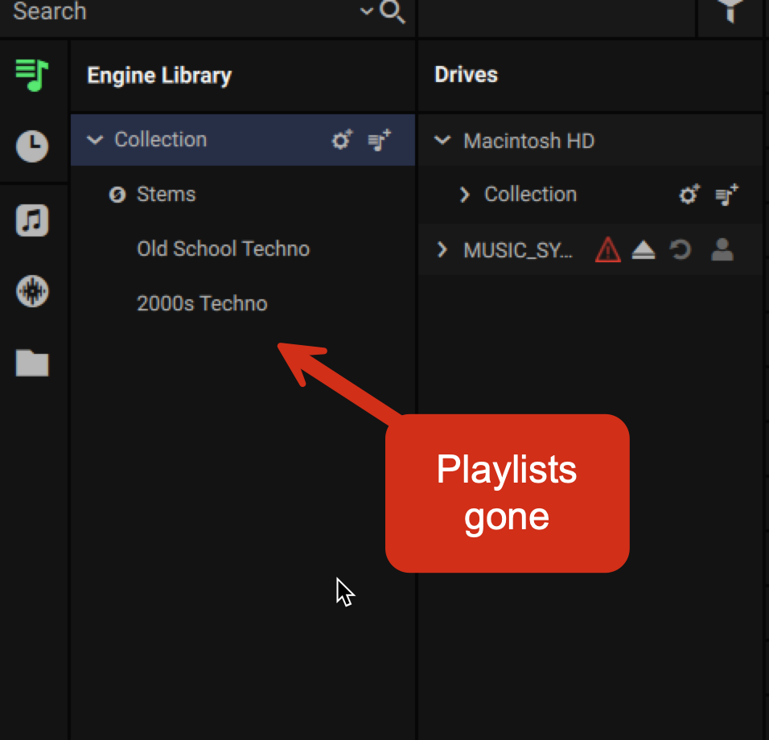769x740 pixels.
Task: Expand the MUSIC_SY drive
Action: click(442, 250)
